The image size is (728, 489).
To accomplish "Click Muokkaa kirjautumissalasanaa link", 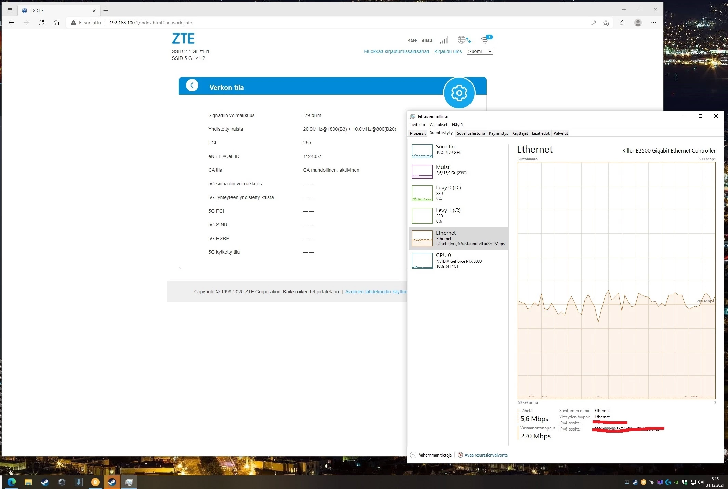I will pos(396,51).
